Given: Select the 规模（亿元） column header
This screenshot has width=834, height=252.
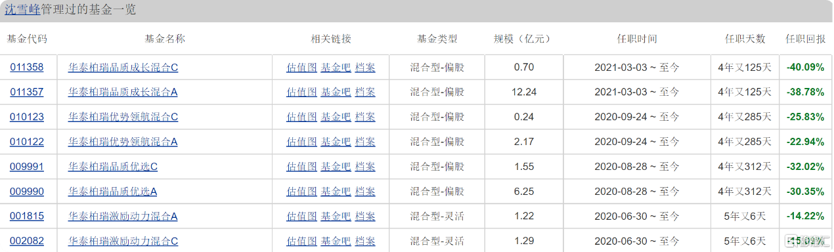Looking at the screenshot, I should point(524,39).
